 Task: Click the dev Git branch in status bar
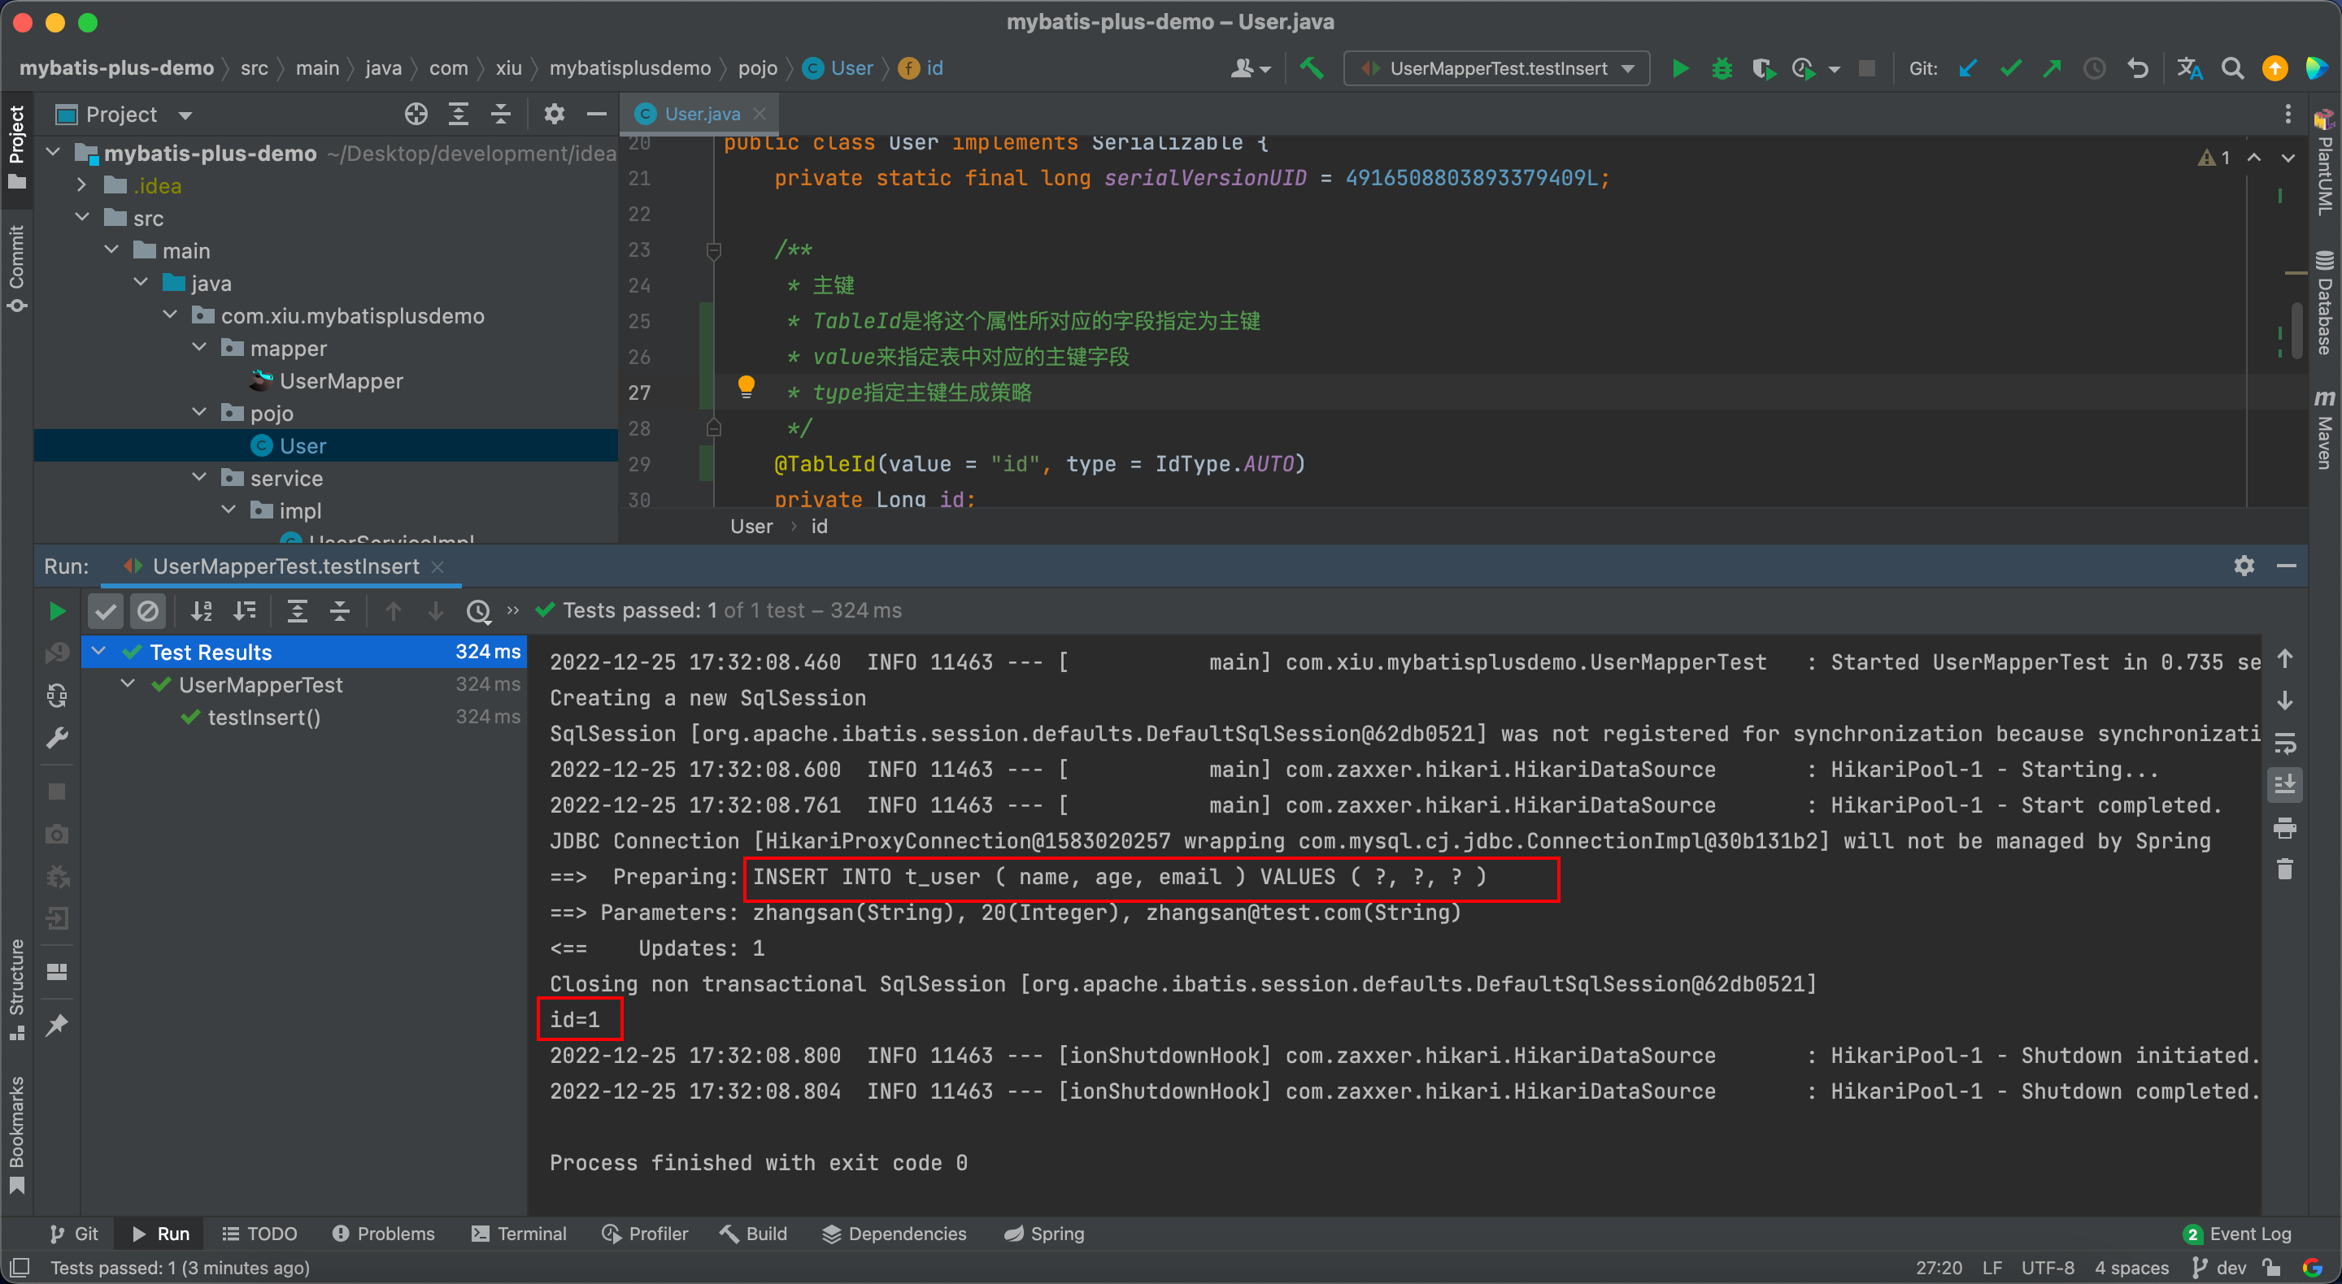pos(2219,1268)
